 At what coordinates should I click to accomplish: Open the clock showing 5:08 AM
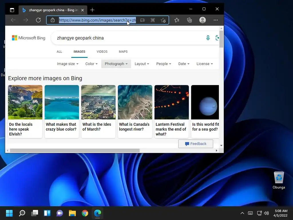pyautogui.click(x=280, y=213)
